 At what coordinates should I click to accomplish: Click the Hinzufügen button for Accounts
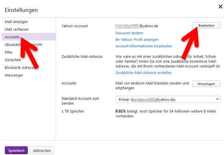(x=206, y=84)
